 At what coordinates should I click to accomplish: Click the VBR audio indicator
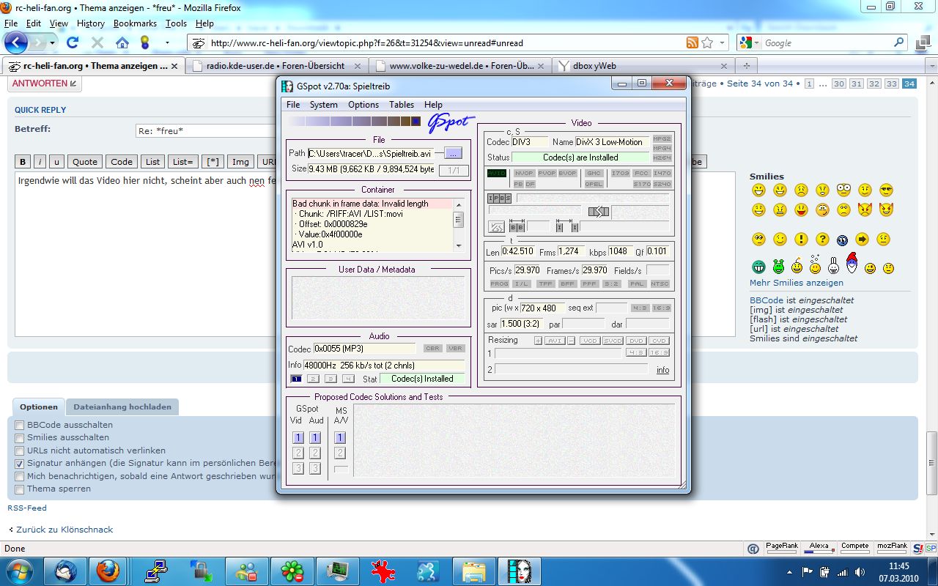point(455,349)
